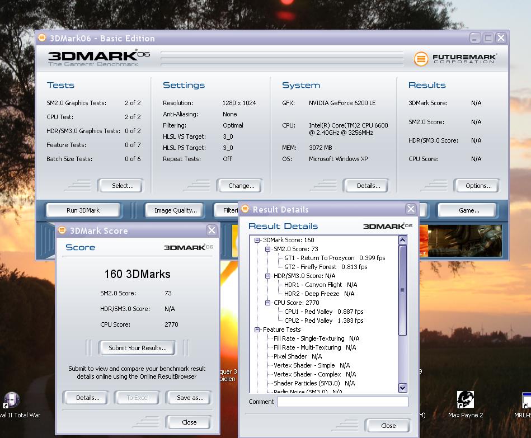This screenshot has height=438, width=531.
Task: Click the 3DMark06 title bar icon
Action: pyautogui.click(x=42, y=37)
